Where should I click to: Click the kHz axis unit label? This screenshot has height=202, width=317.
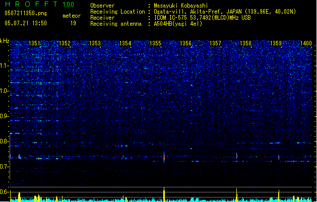tap(5, 41)
